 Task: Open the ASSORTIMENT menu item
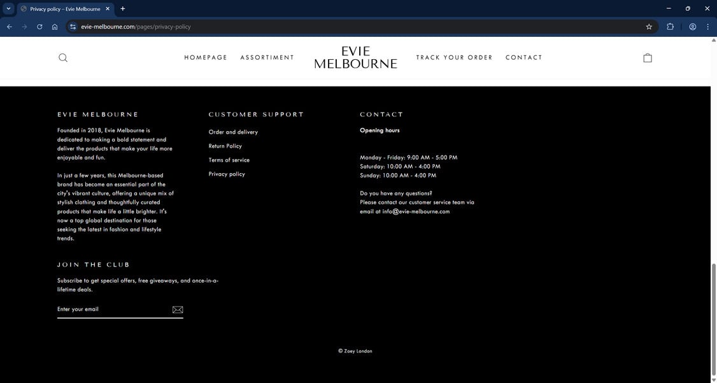pos(267,58)
